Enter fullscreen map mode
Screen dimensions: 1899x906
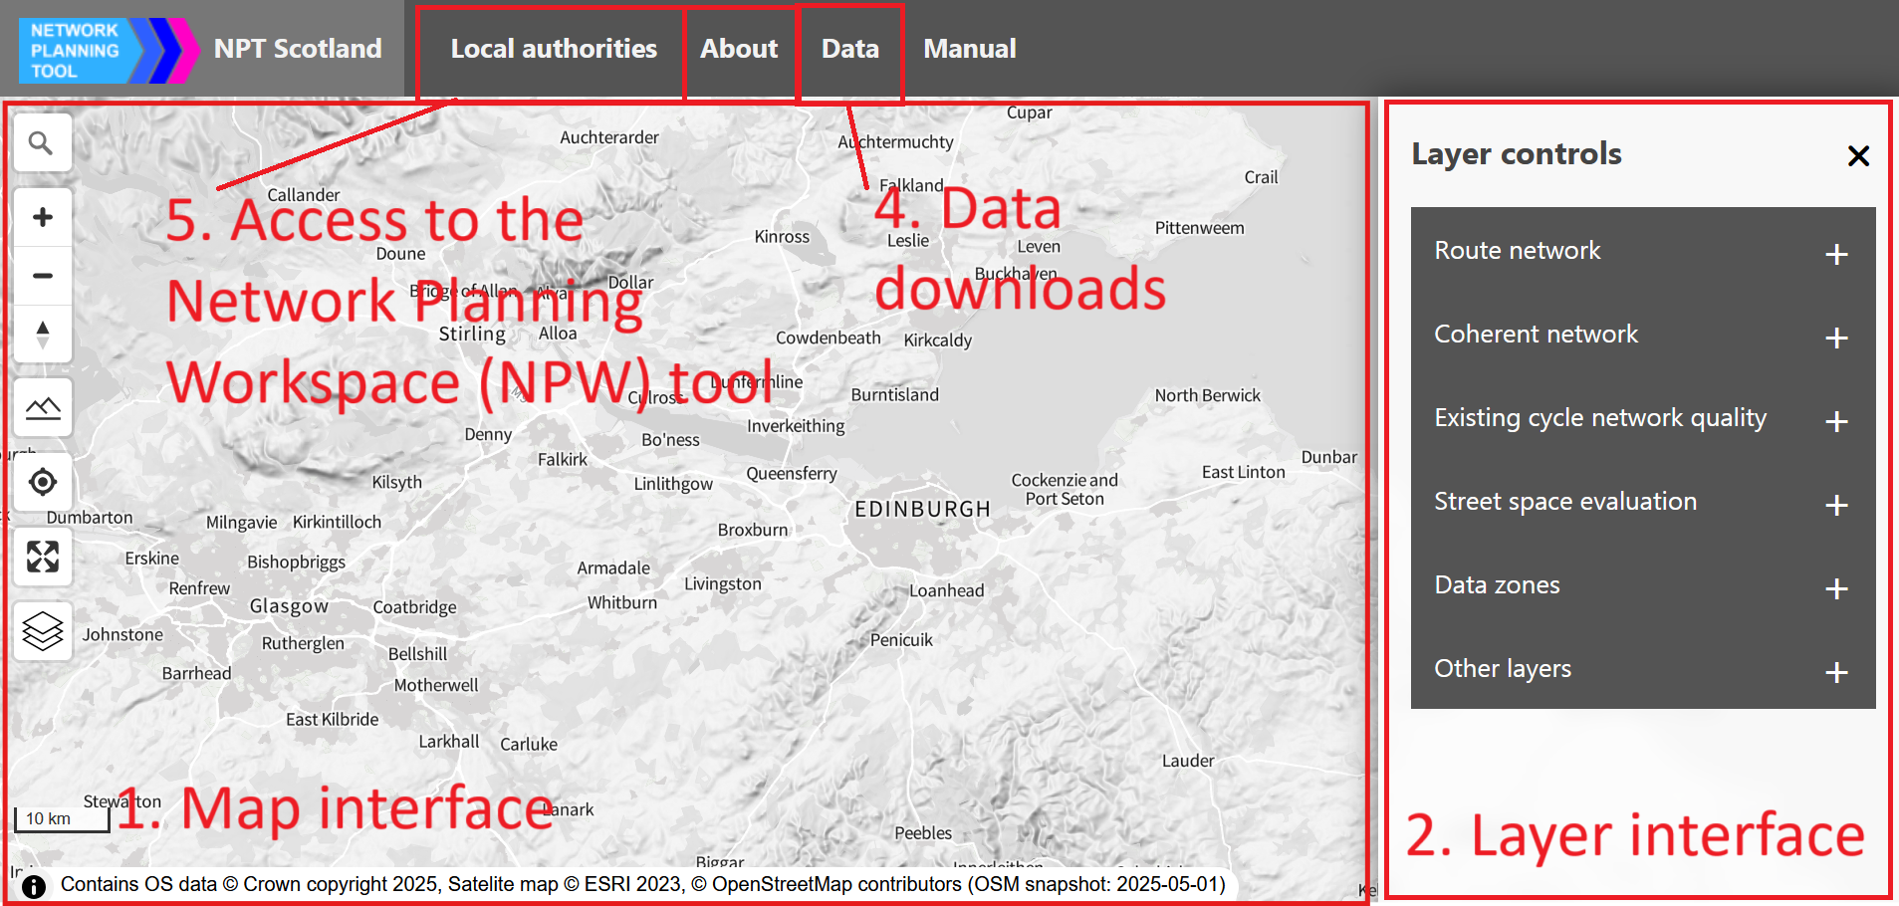pyautogui.click(x=43, y=557)
